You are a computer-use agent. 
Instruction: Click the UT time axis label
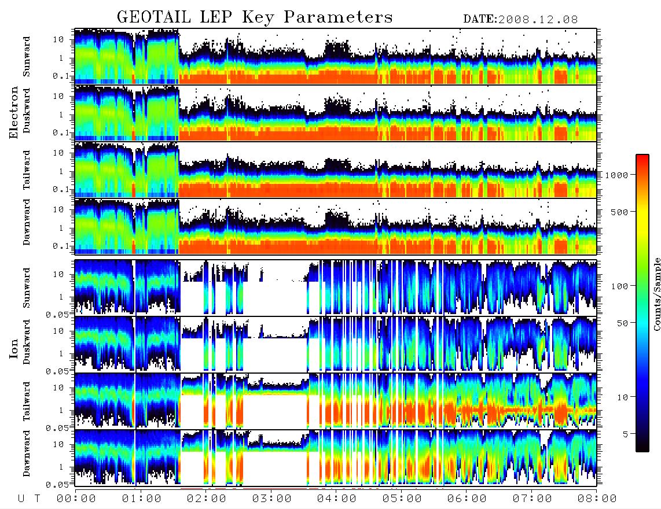pos(29,499)
